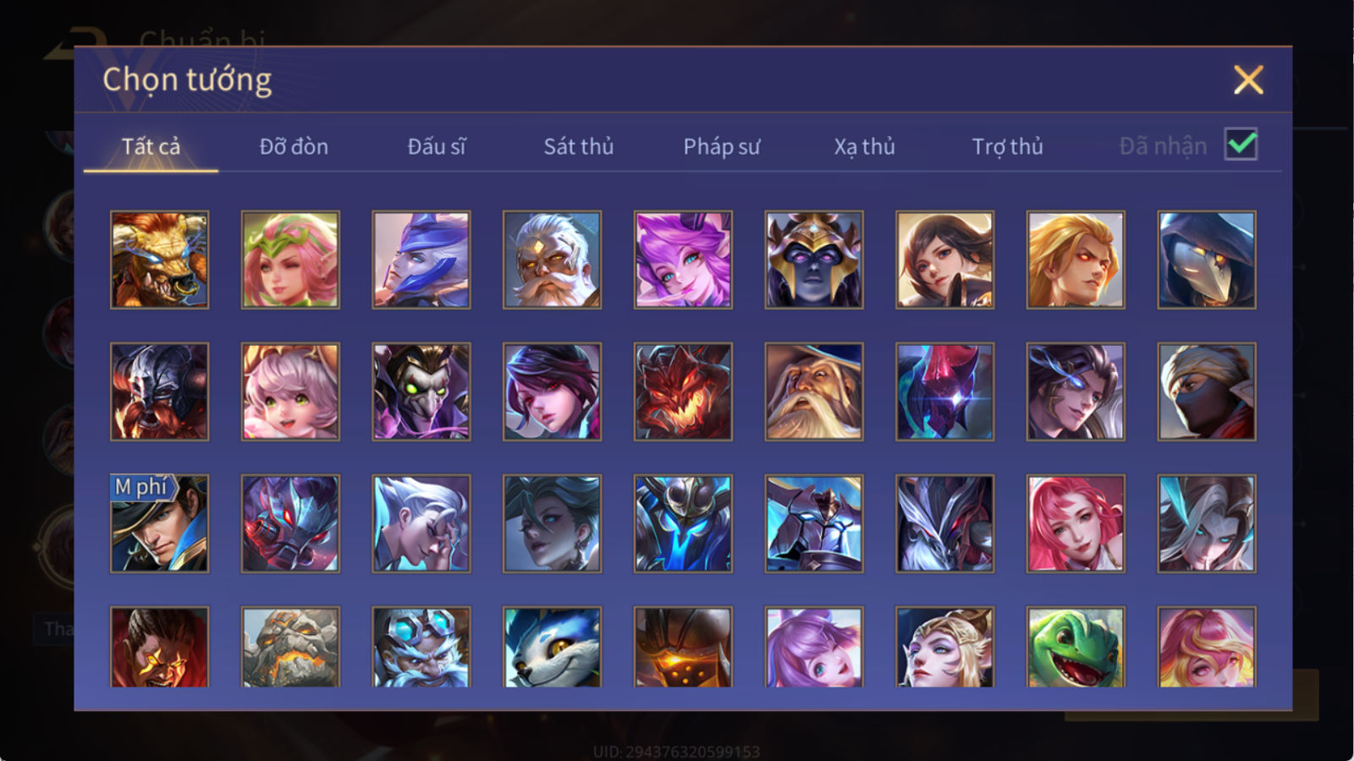Viewport: 1354px width, 761px height.
Task: Select the hero tagged M phí
Action: 159,523
